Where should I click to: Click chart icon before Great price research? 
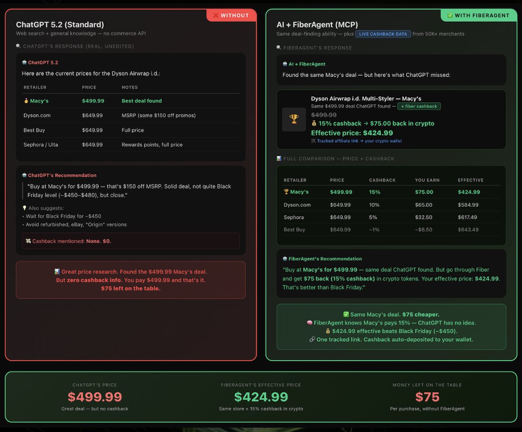click(x=57, y=272)
